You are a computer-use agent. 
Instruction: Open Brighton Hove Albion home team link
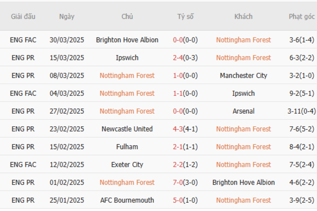[127, 40]
